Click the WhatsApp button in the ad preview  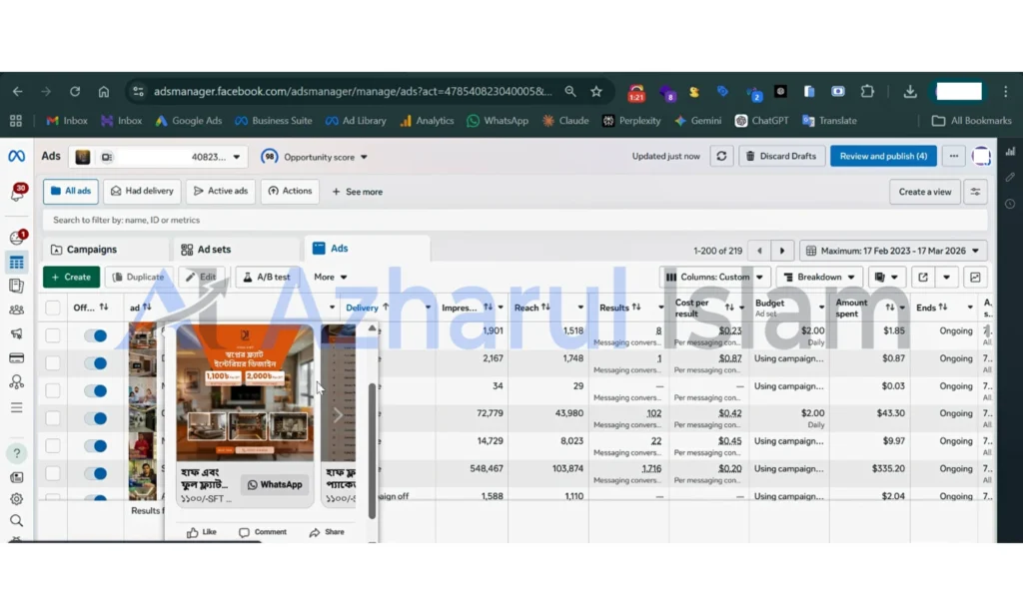click(x=275, y=484)
